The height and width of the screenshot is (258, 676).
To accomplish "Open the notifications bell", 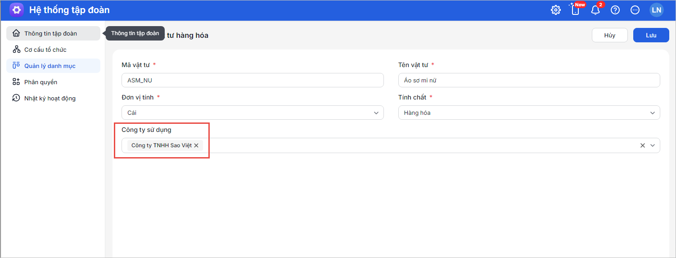I will coord(595,10).
